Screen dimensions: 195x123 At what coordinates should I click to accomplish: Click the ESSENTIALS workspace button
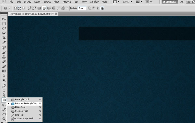click(x=170, y=2)
